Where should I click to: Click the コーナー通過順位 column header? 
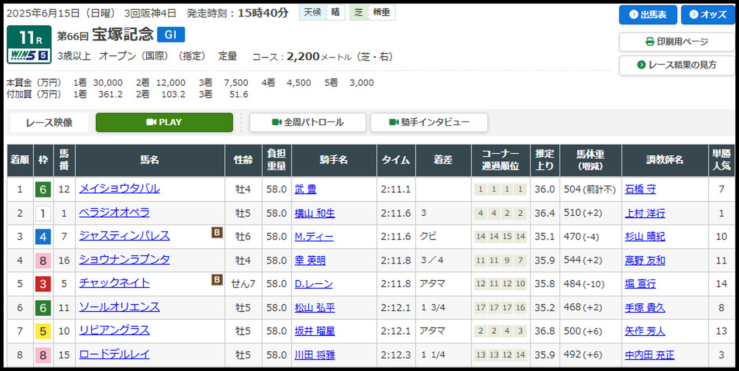[x=500, y=160]
